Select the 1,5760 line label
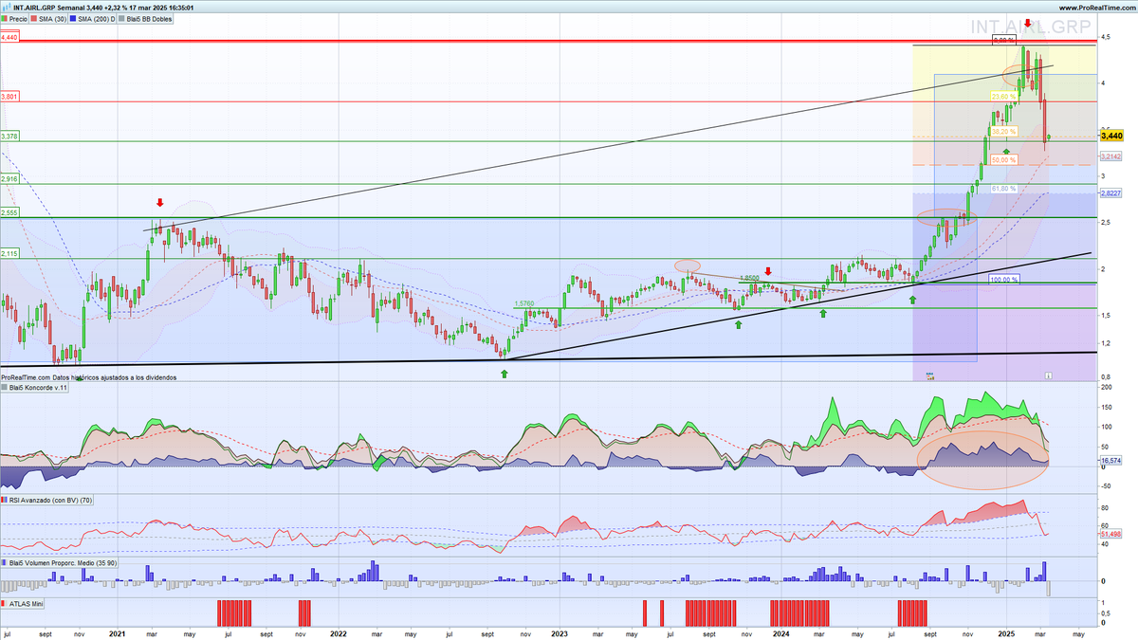The width and height of the screenshot is (1138, 640). (x=524, y=303)
